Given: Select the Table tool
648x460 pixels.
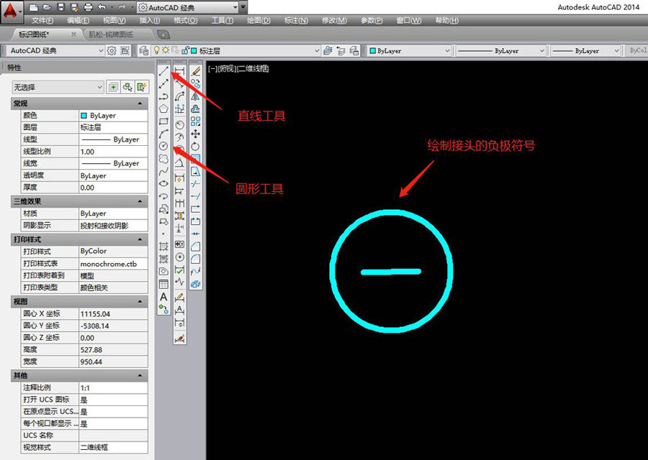Looking at the screenshot, I should point(163,284).
